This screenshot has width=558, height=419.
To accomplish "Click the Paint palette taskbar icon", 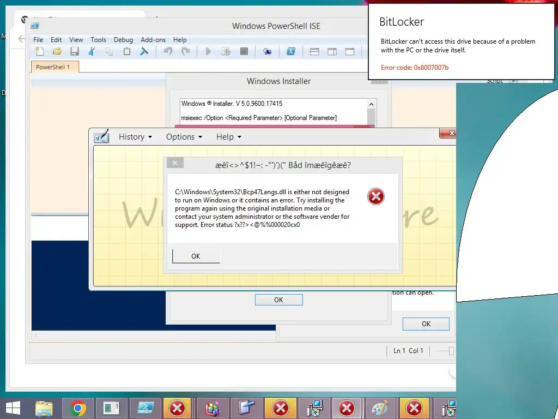I will coord(380,408).
